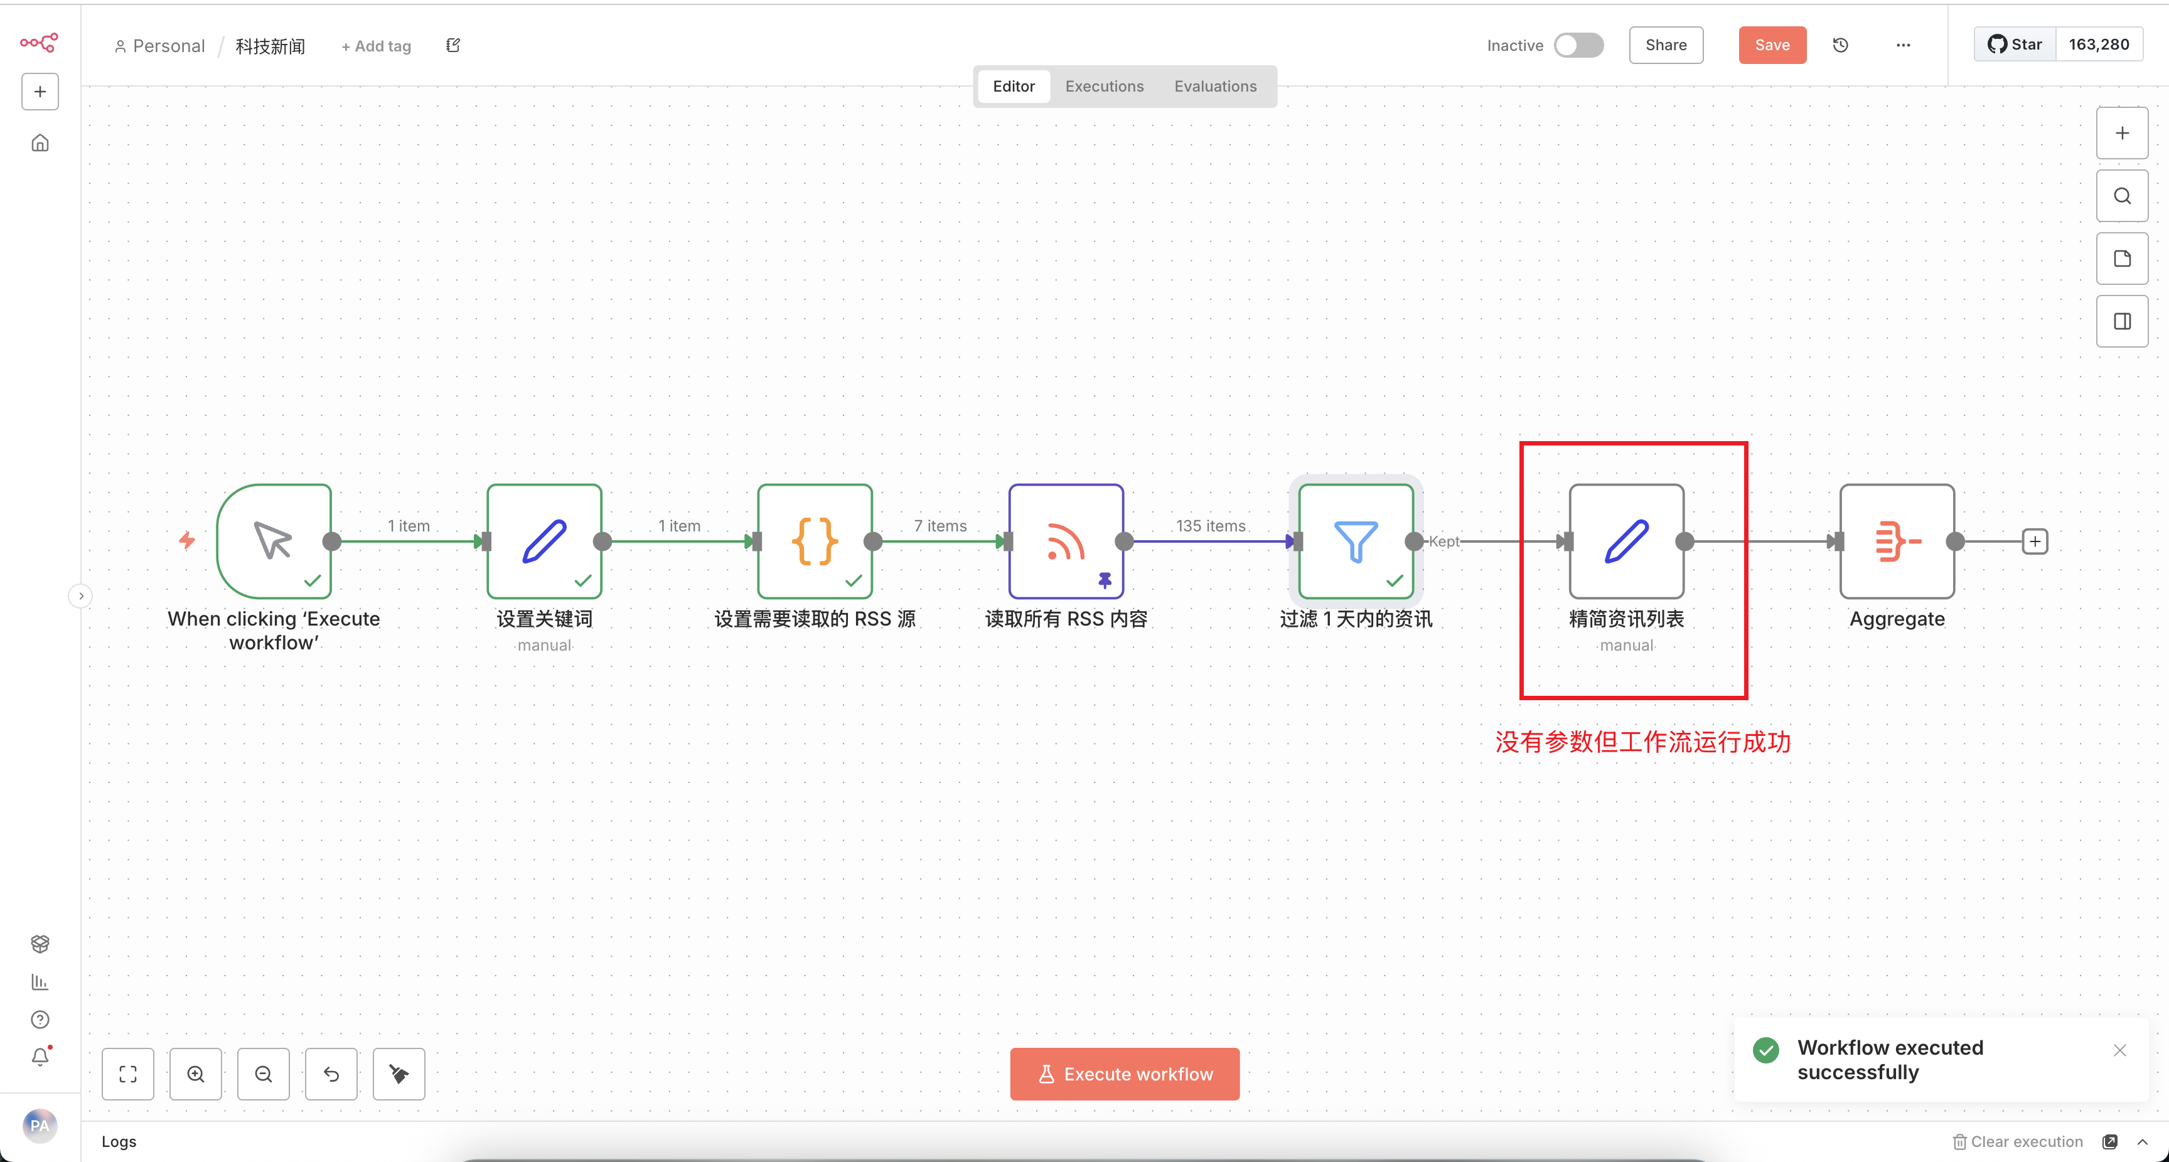
Task: Click the Share button
Action: pyautogui.click(x=1666, y=45)
